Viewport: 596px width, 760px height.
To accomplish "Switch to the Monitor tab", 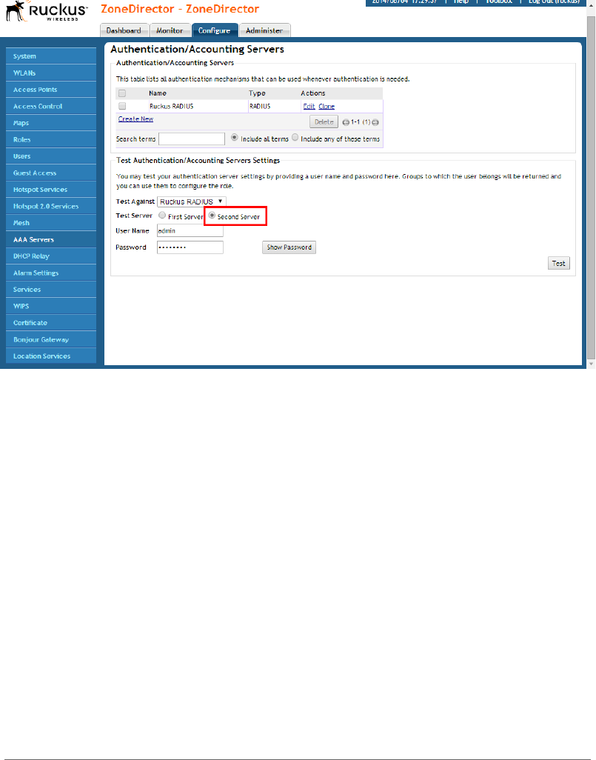I will pyautogui.click(x=170, y=30).
